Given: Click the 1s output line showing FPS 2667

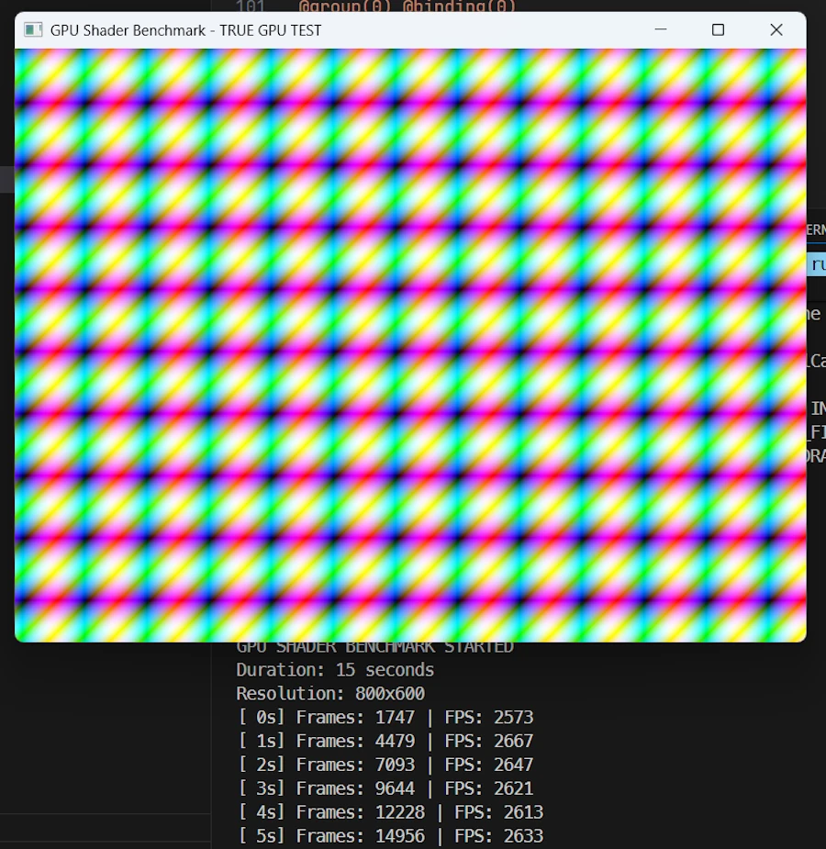Looking at the screenshot, I should [385, 741].
